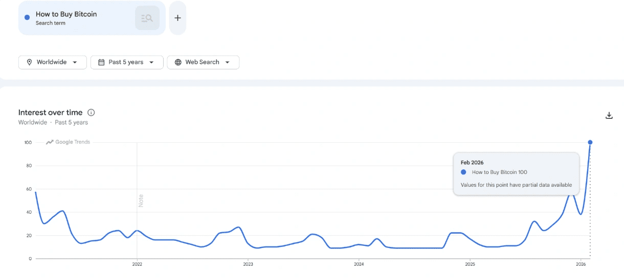Click the location pin icon in the Worldwide filter
624x278 pixels.
pyautogui.click(x=29, y=62)
